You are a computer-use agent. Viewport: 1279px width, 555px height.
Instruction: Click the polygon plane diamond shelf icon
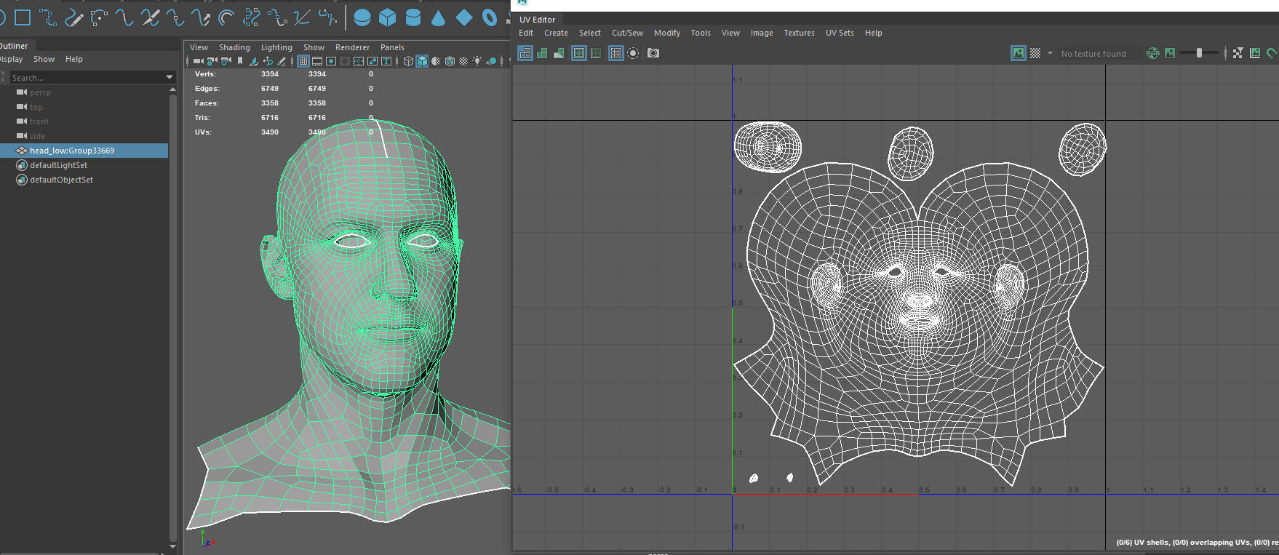coord(464,17)
